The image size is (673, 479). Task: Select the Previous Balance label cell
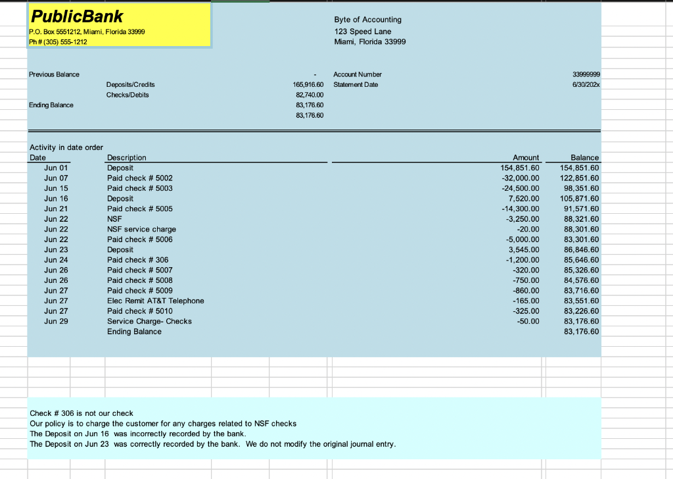point(54,74)
